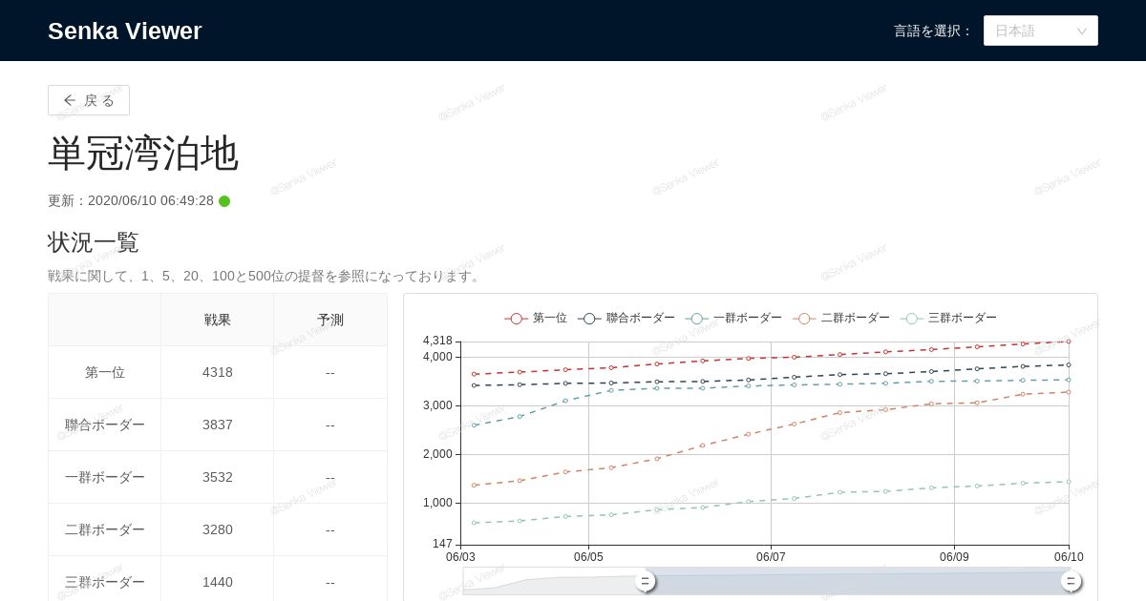Image resolution: width=1146 pixels, height=601 pixels.
Task: Click the 06/07 x-axis label
Action: coord(771,557)
